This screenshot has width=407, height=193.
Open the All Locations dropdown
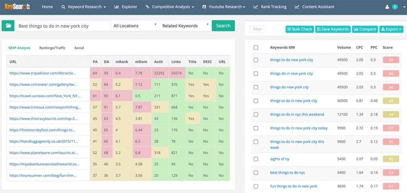[135, 26]
